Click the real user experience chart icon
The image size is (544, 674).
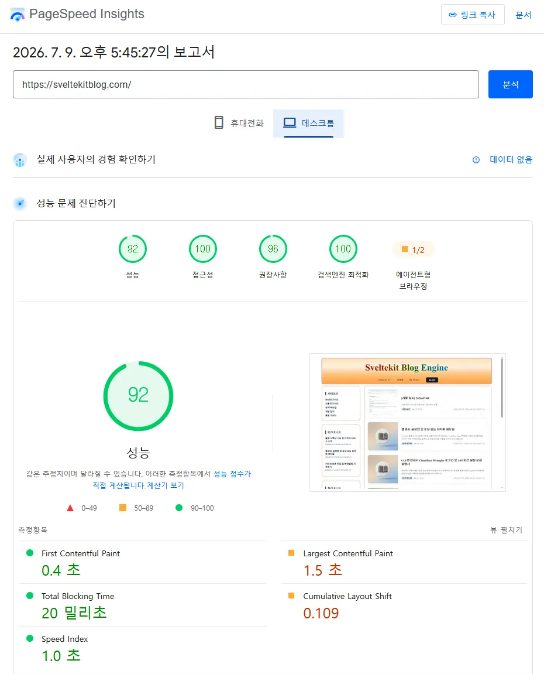[20, 160]
